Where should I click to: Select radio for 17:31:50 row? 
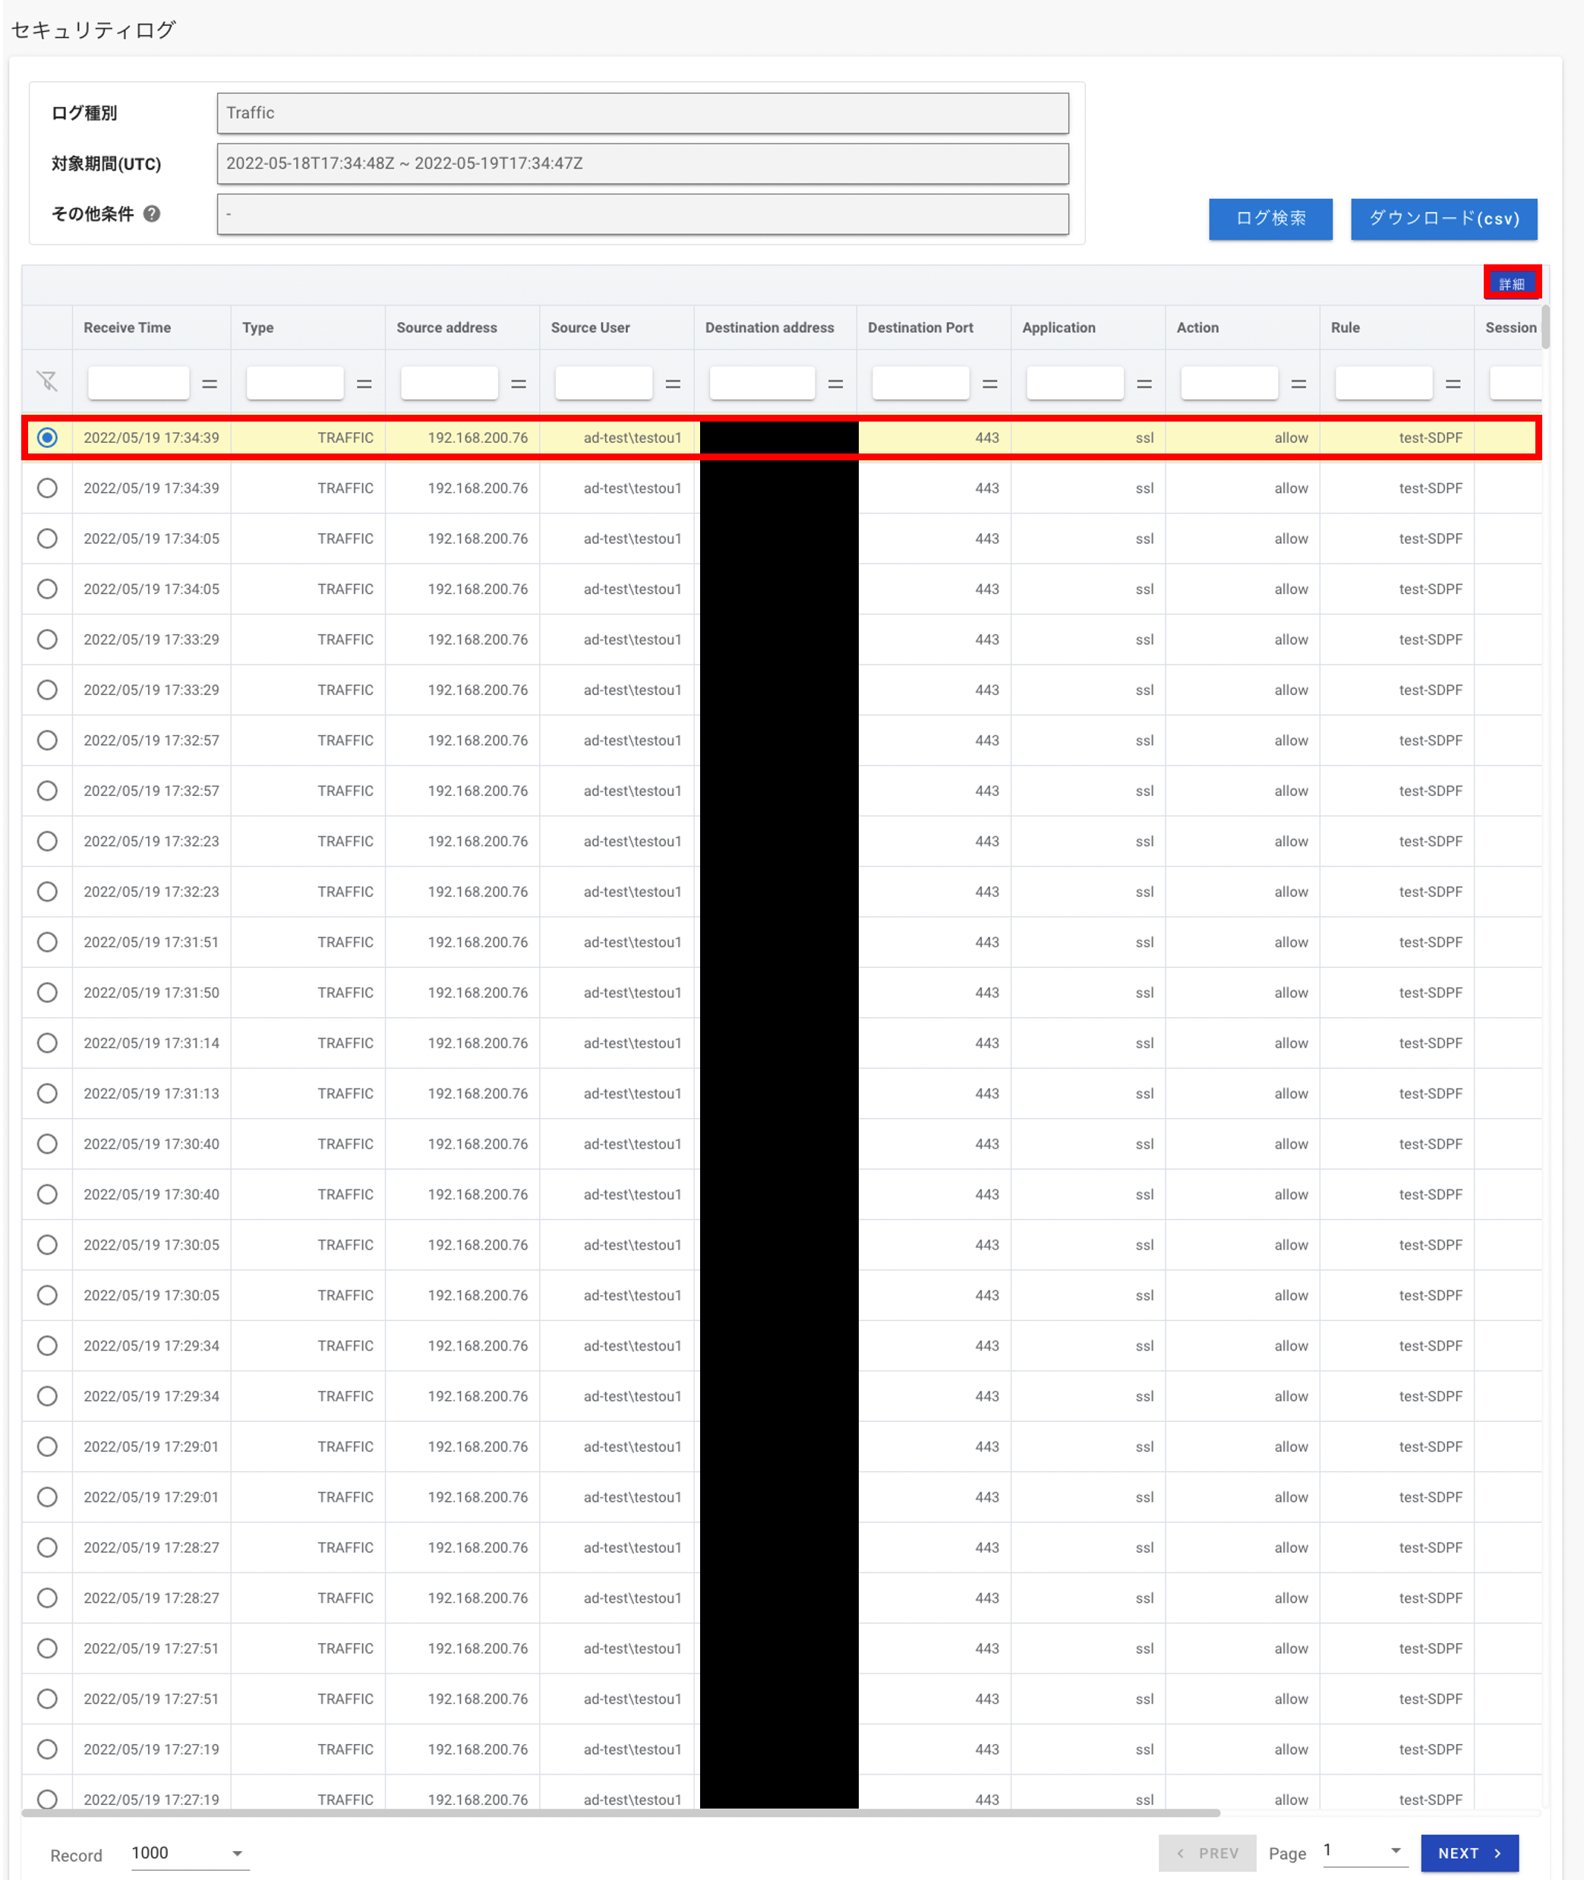(48, 992)
